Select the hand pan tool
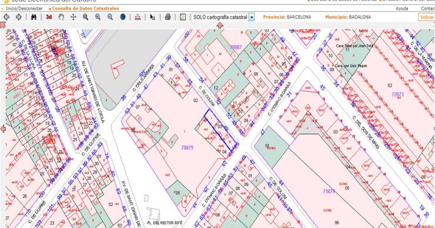The height and width of the screenshot is (228, 435). coord(61,17)
